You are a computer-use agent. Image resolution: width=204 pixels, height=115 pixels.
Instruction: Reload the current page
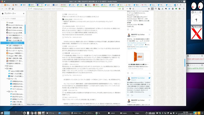click(9, 9)
